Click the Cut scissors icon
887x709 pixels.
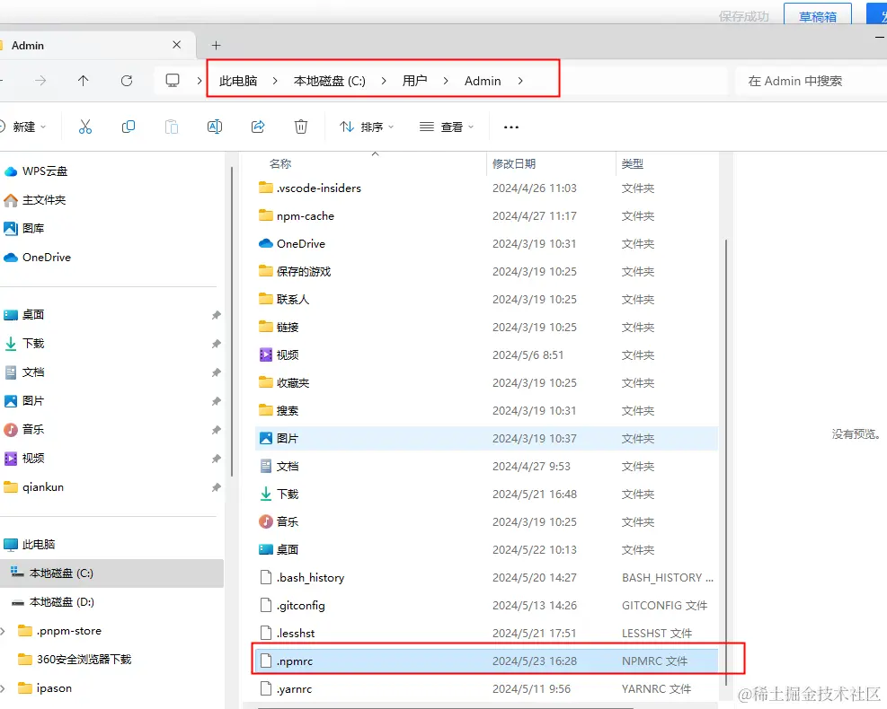[84, 127]
